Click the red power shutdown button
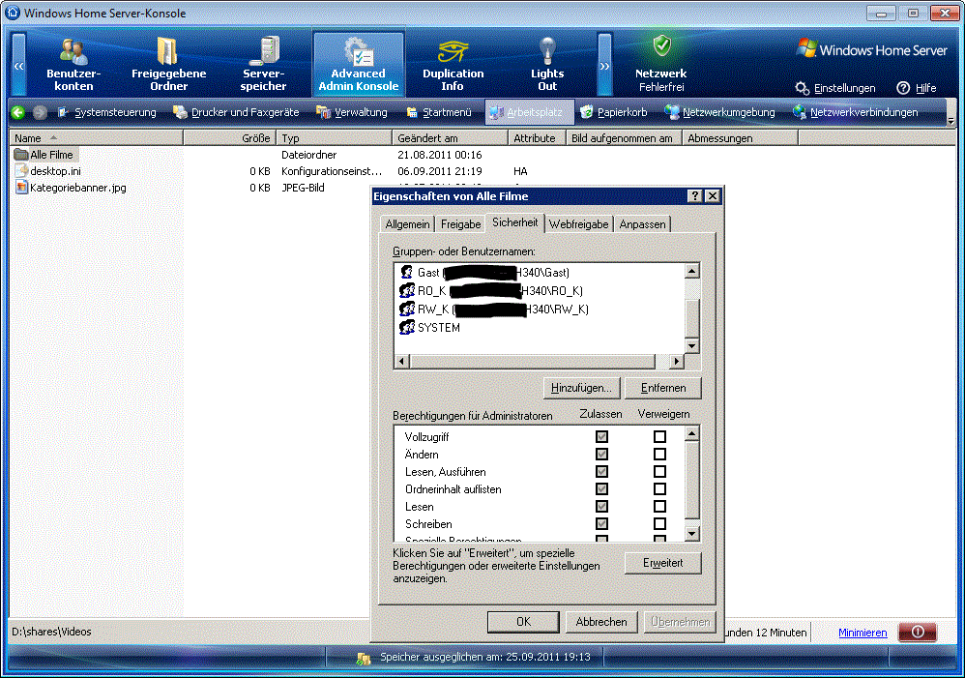965x678 pixels. coord(917,633)
